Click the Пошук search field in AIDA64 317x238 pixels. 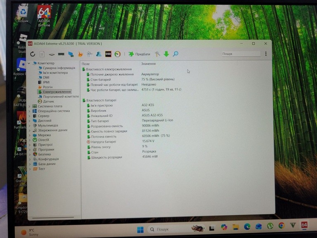[x=241, y=54]
